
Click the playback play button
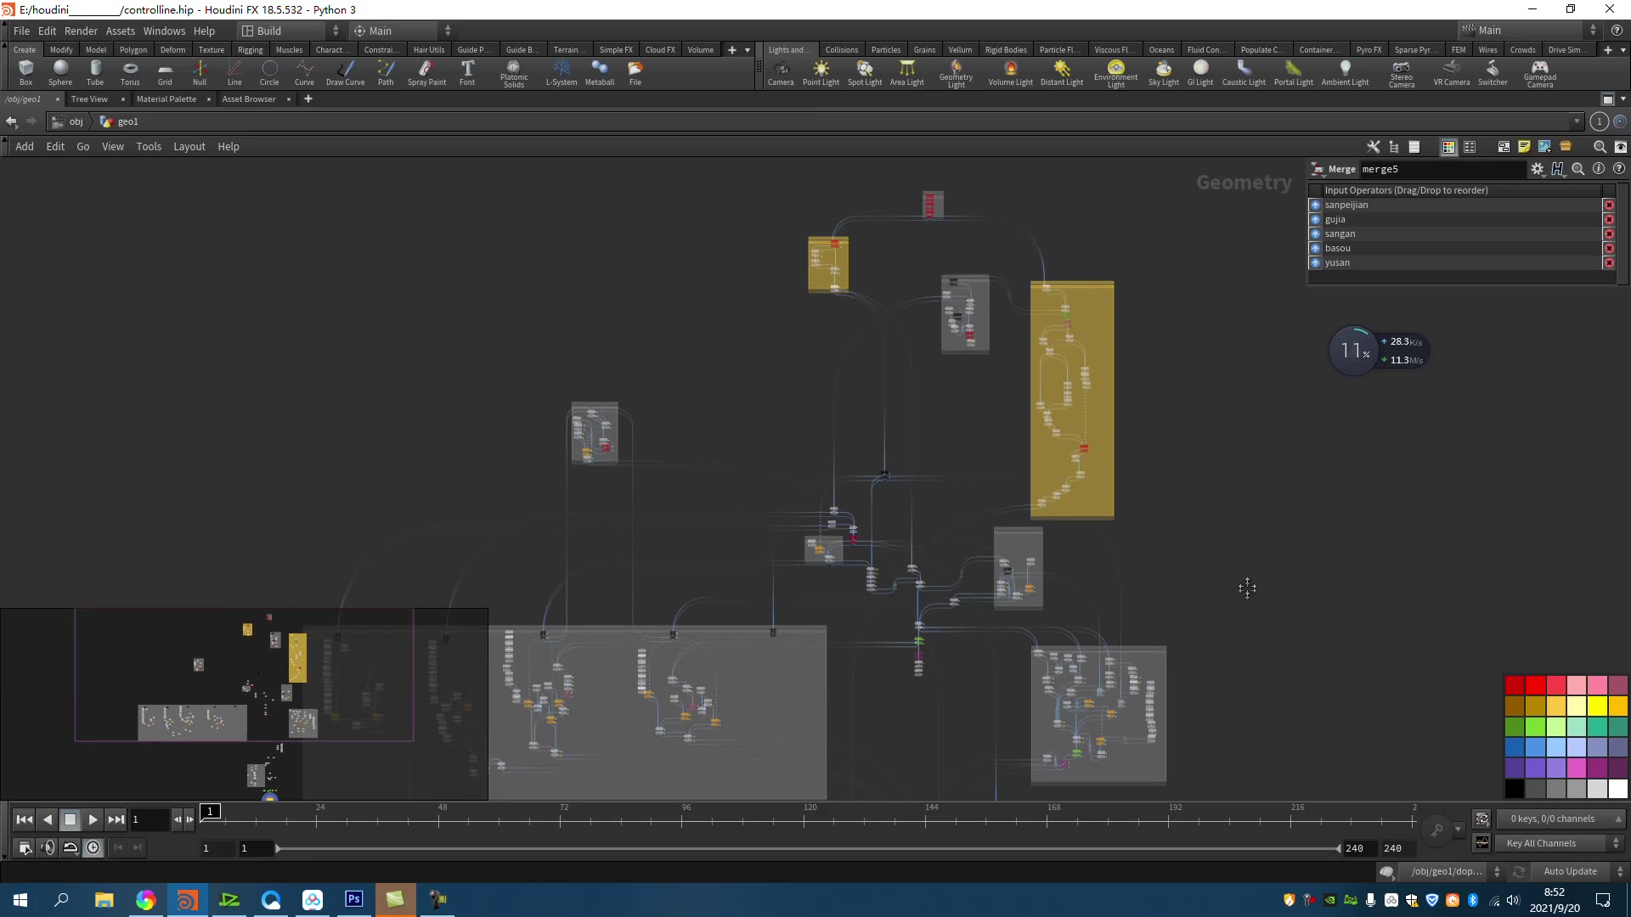click(x=93, y=819)
